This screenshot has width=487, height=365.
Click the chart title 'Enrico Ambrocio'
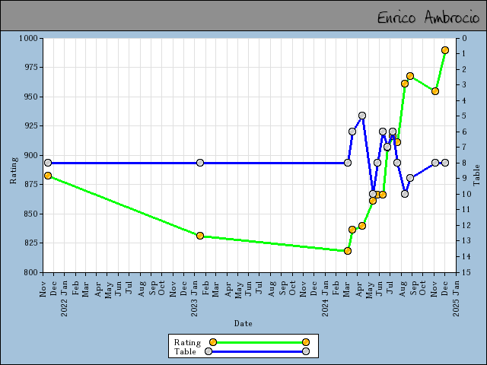pyautogui.click(x=428, y=17)
